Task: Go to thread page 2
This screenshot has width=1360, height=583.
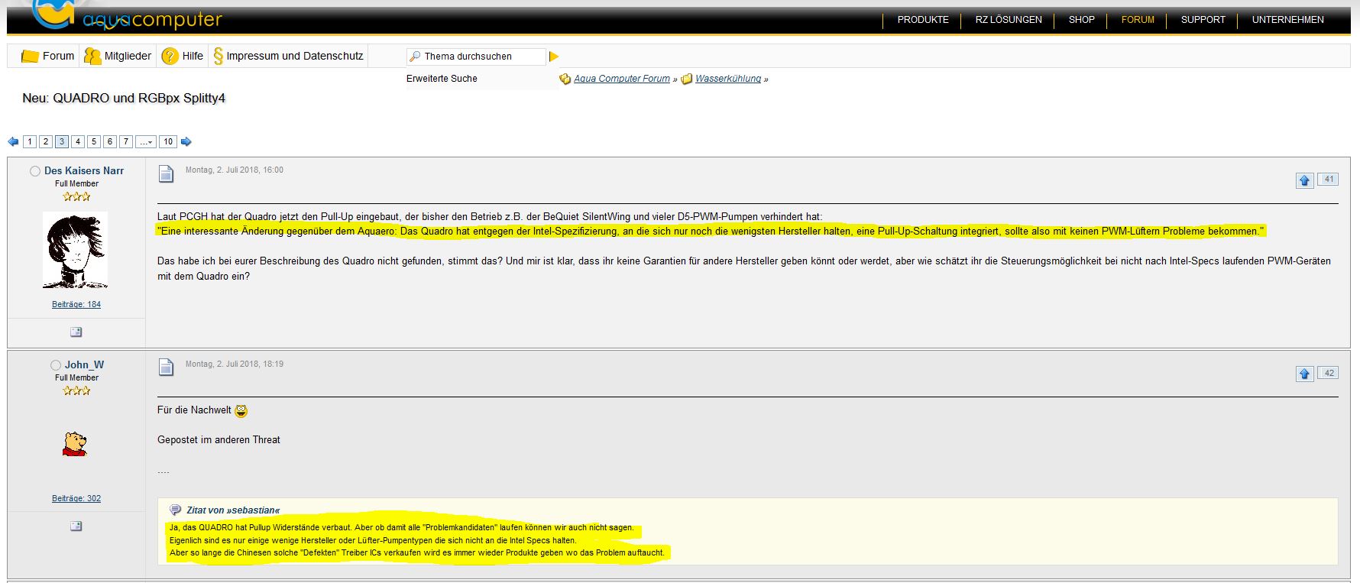Action: 46,141
